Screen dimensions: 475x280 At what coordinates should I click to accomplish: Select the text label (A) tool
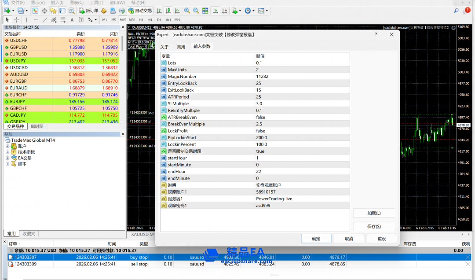tap(73, 20)
